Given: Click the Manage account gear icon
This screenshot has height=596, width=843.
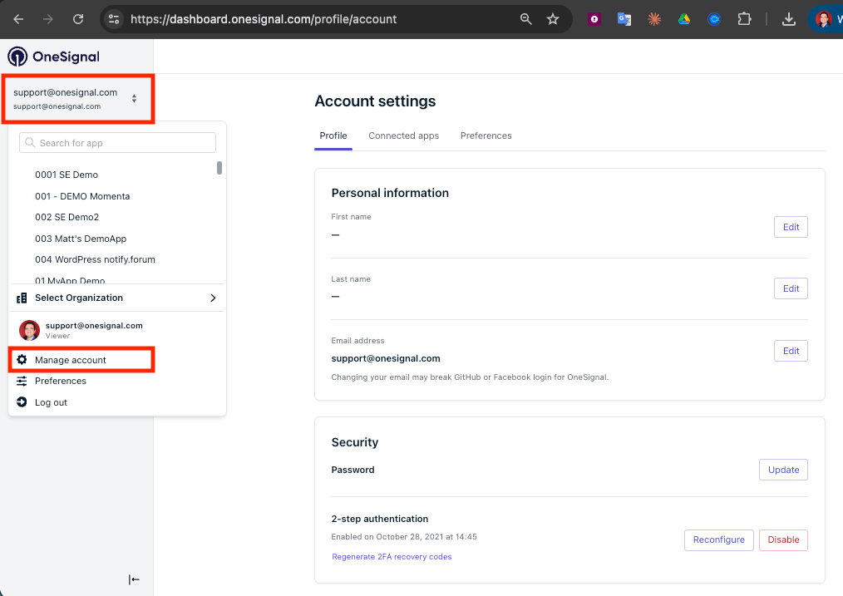Looking at the screenshot, I should (22, 360).
